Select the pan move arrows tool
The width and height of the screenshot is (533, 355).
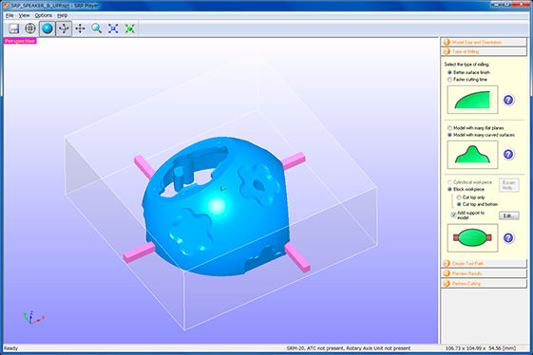[x=80, y=28]
